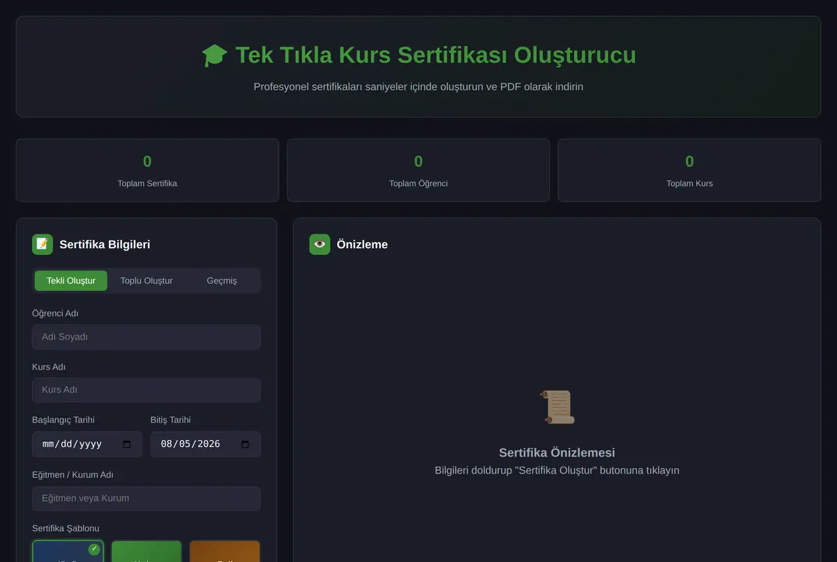Click the notepad icon beside Sertifika Bilgileri
The image size is (837, 562).
[x=43, y=244]
